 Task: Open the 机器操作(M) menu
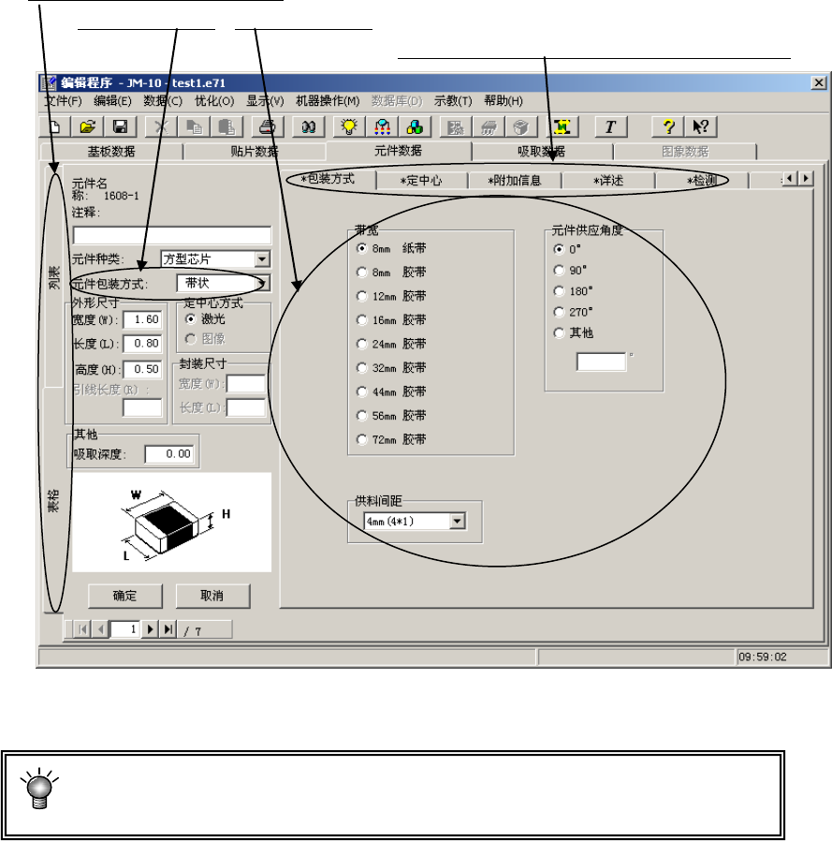click(328, 101)
